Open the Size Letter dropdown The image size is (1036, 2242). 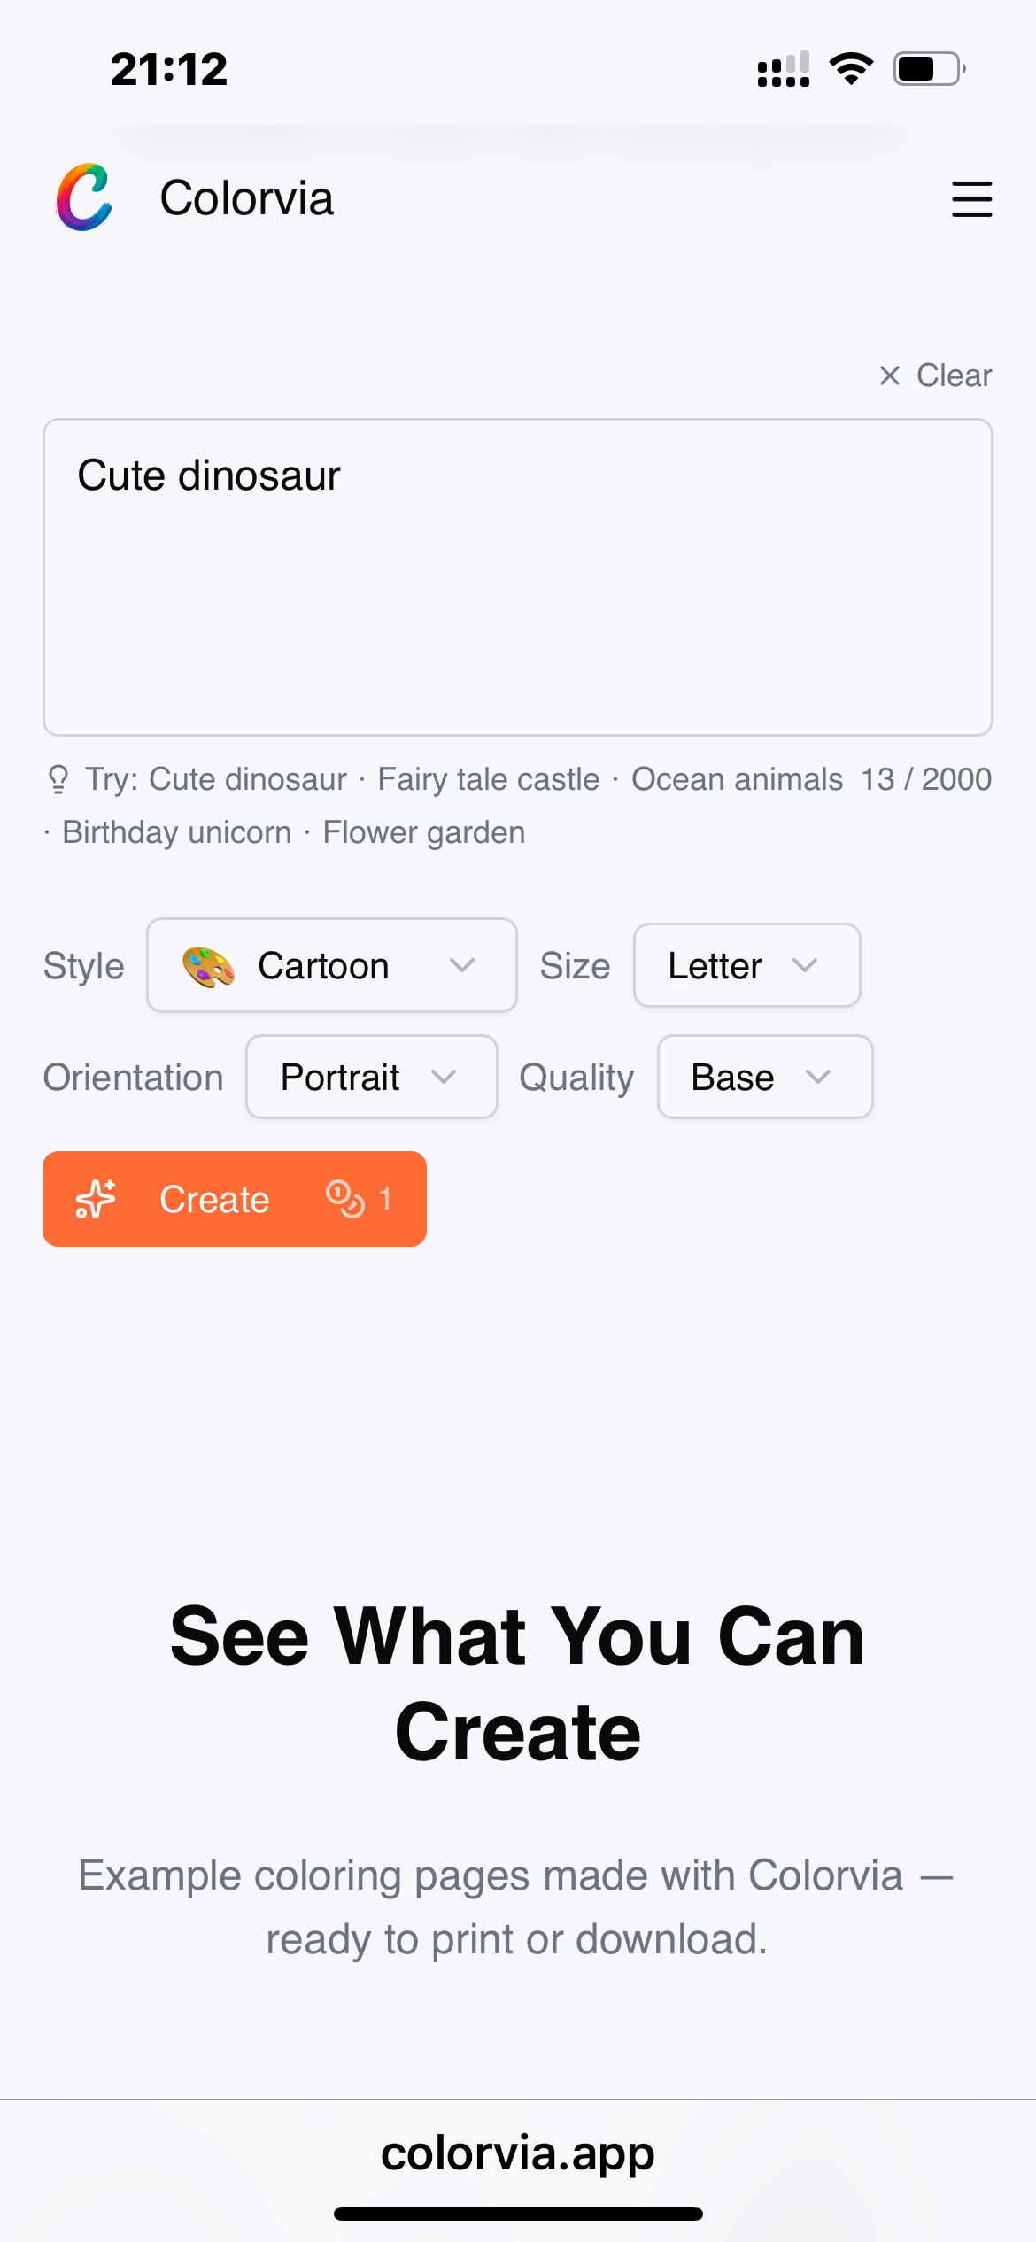pos(746,965)
